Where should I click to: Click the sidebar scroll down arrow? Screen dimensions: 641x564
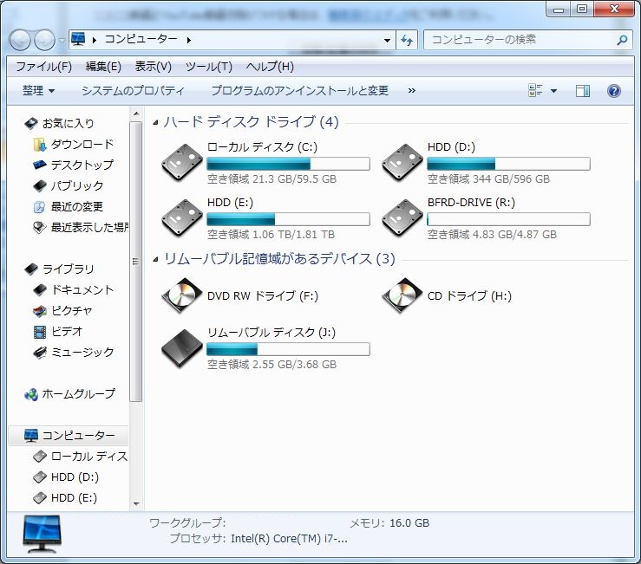click(x=136, y=504)
